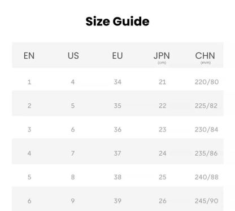Click JPN size 24 cell
This screenshot has height=211, width=235.
pos(162,153)
